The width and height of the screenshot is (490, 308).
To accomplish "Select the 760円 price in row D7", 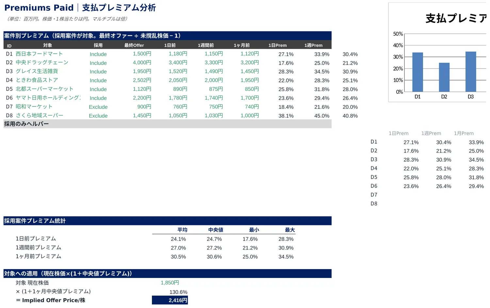I will (x=180, y=106).
